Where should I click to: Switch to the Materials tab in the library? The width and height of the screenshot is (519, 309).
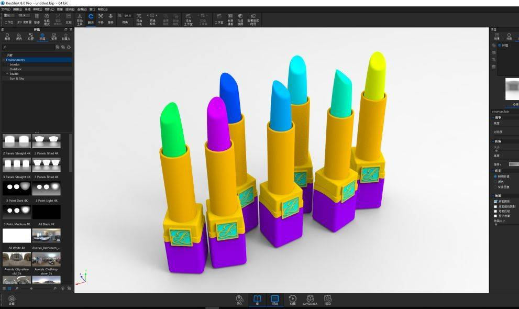click(x=7, y=37)
